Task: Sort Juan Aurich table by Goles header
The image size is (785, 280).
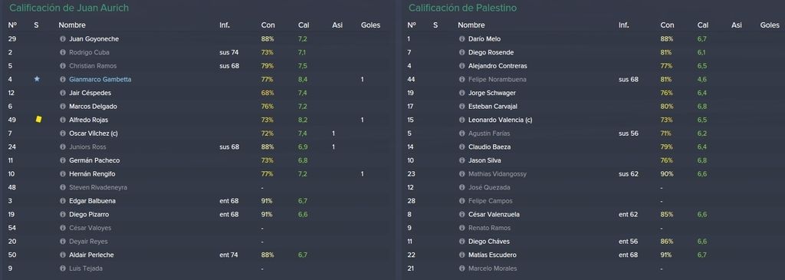Action: (x=370, y=25)
